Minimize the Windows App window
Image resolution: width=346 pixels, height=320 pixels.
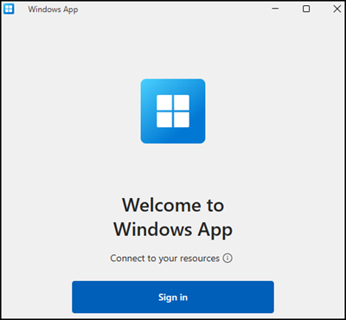pyautogui.click(x=275, y=9)
